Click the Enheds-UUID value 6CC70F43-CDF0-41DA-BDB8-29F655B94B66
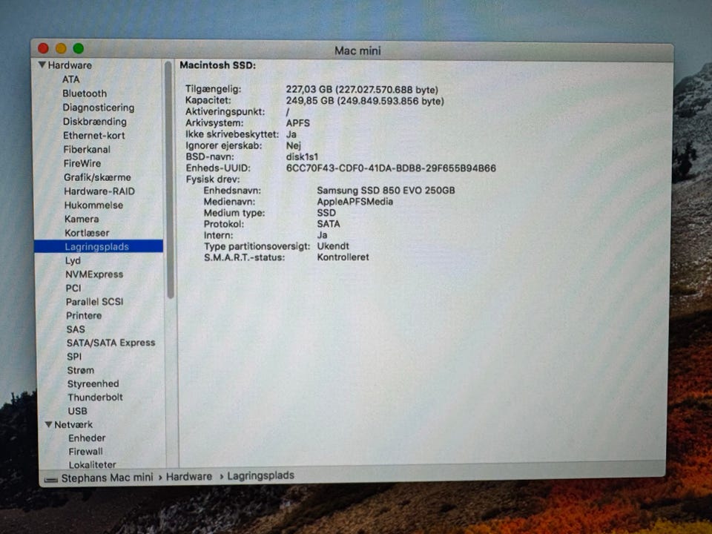Viewport: 712px width, 534px height. [391, 168]
